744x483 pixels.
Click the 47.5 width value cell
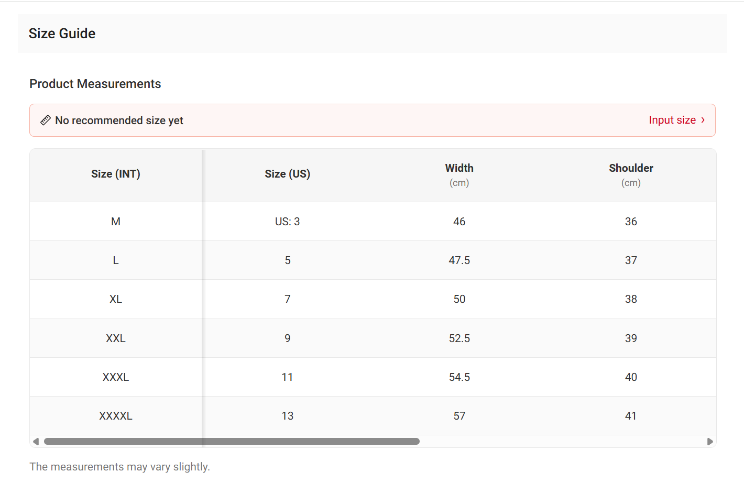[459, 260]
